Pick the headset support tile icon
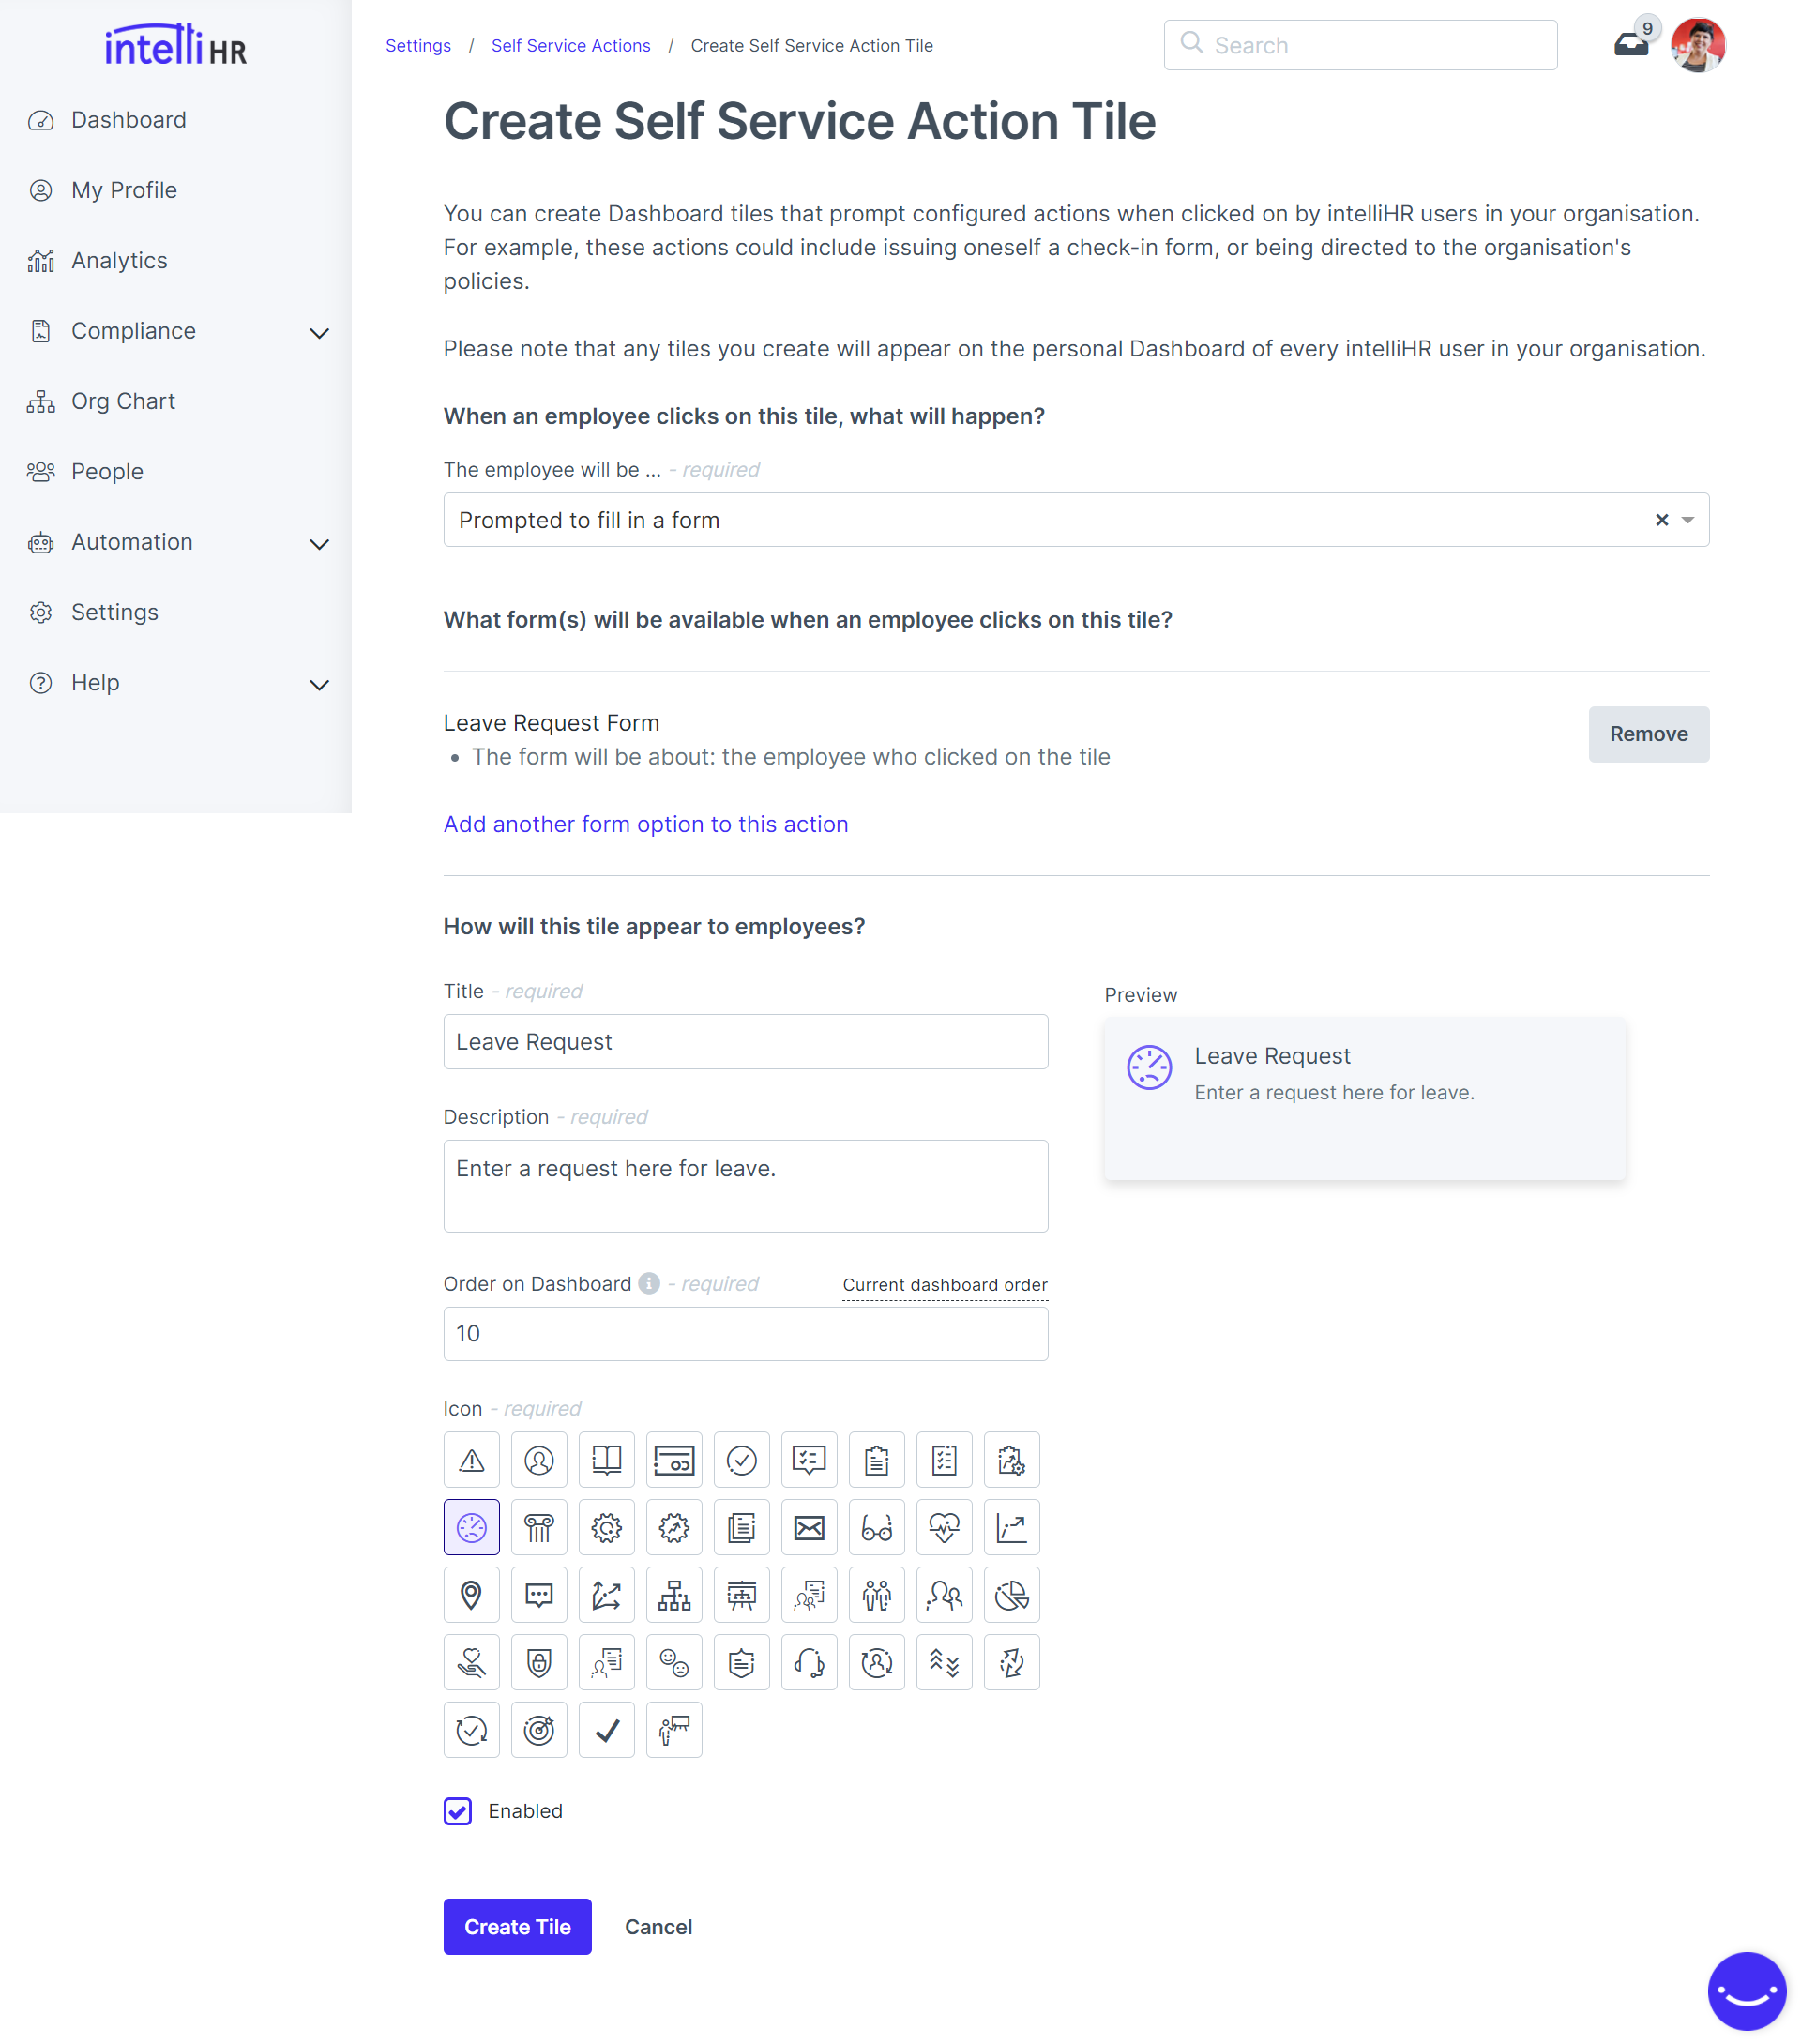This screenshot has height=2044, width=1801. coord(809,1662)
